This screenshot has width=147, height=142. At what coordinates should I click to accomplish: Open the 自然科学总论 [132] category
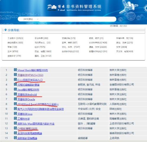tap(70, 51)
